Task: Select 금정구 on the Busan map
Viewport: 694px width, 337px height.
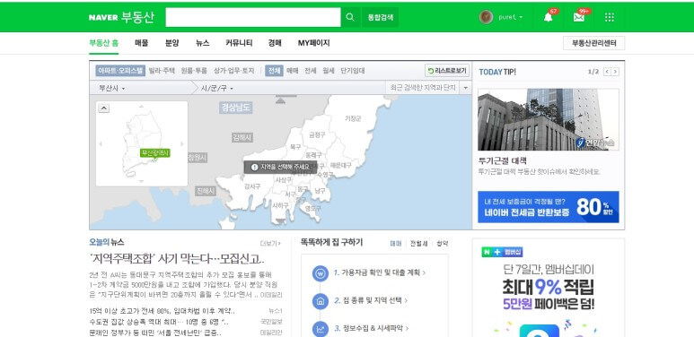Action: click(317, 134)
